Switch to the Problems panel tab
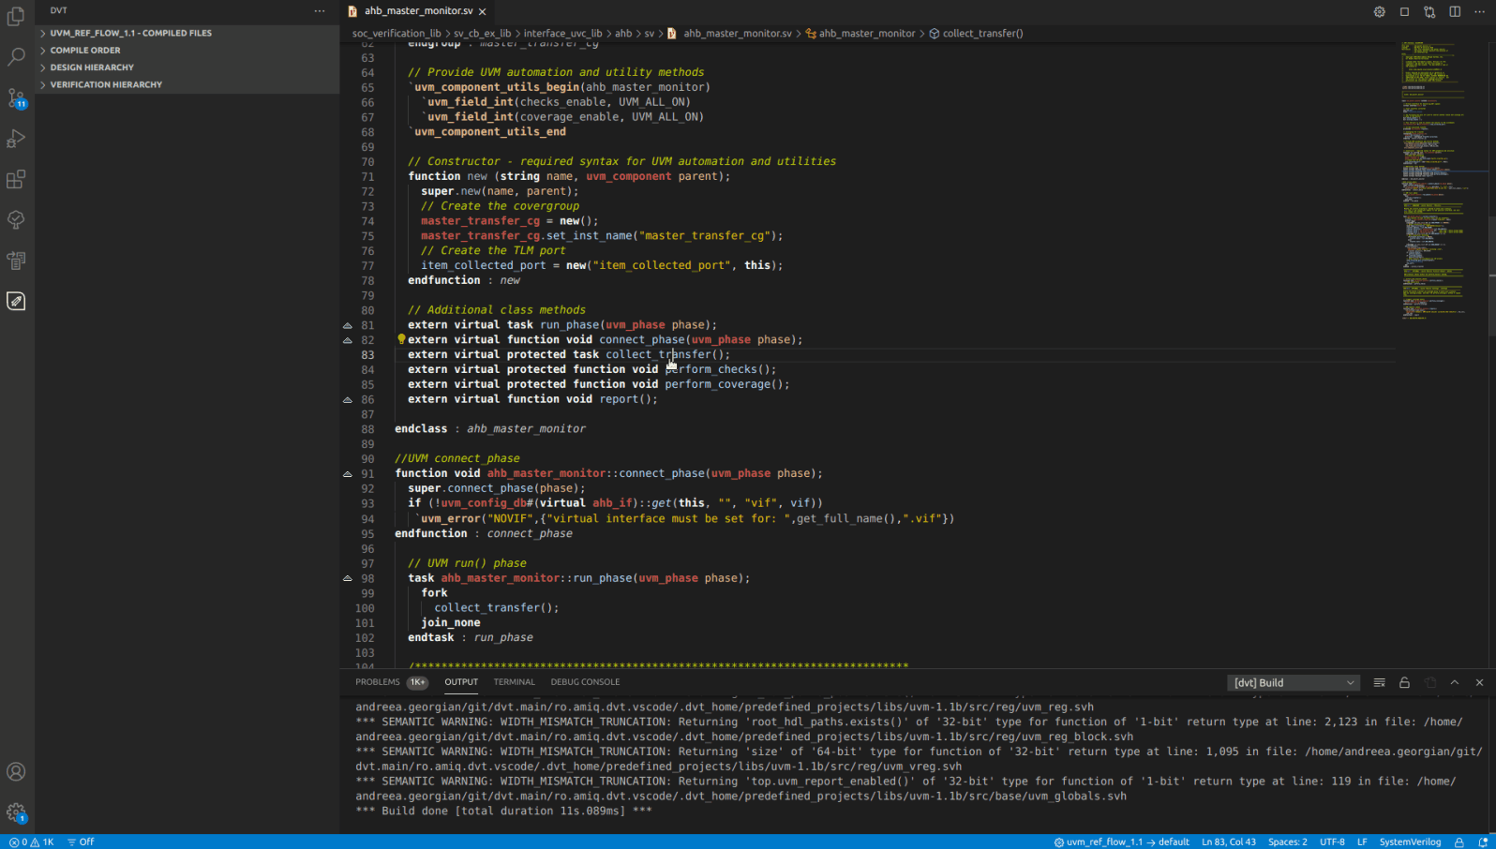 tap(378, 682)
